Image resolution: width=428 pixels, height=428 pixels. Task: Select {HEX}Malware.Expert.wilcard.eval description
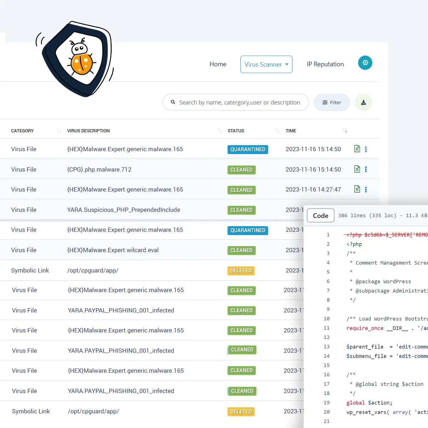point(113,250)
